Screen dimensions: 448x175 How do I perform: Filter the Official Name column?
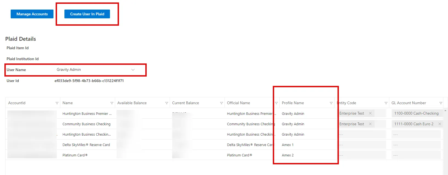[x=276, y=103]
